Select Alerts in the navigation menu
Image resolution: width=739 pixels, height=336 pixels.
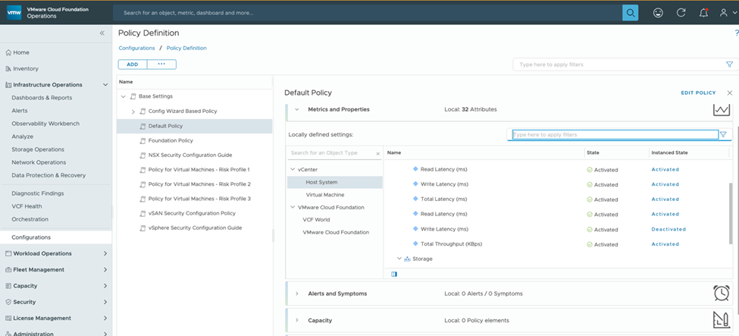[x=20, y=111]
